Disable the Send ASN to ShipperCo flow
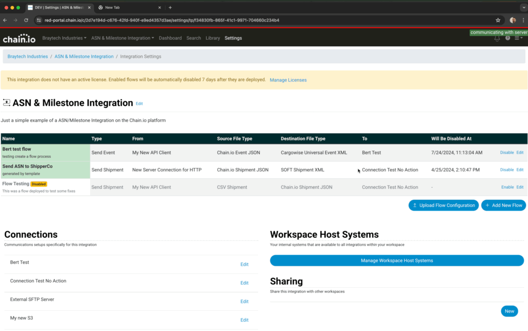 (x=507, y=170)
